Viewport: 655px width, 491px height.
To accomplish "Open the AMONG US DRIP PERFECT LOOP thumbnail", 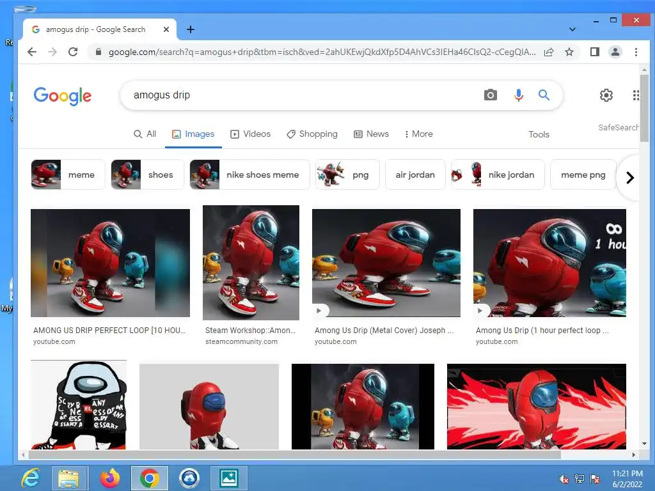I will (x=110, y=263).
